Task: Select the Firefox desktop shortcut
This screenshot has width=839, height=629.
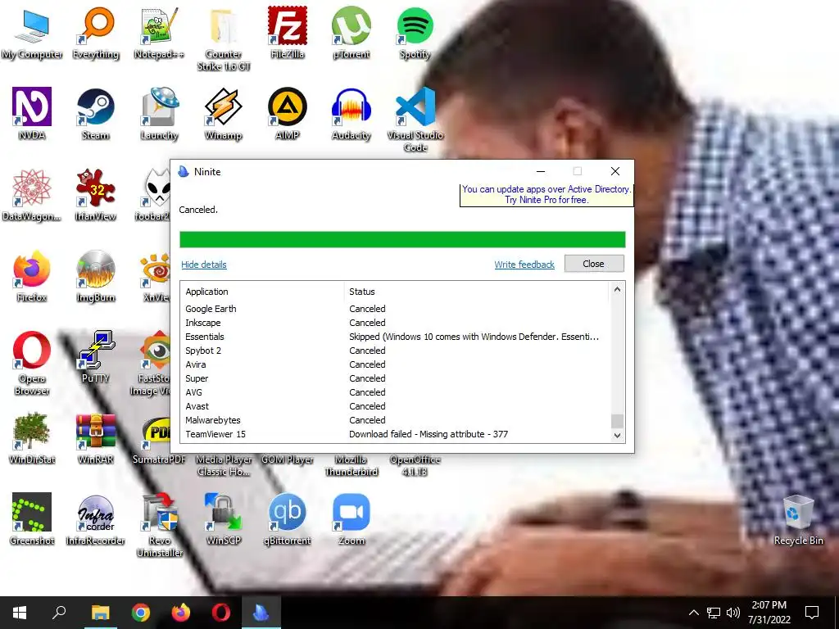Action: point(32,276)
